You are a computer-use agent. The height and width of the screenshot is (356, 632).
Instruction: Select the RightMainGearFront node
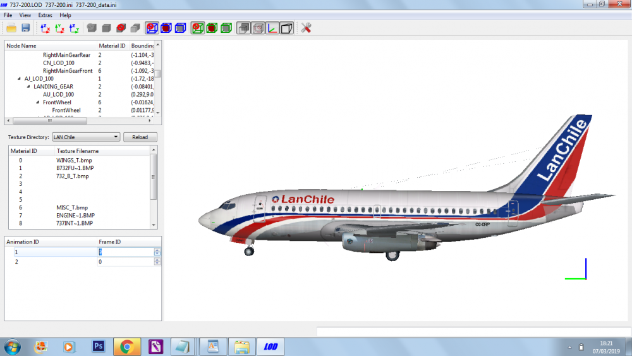68,71
